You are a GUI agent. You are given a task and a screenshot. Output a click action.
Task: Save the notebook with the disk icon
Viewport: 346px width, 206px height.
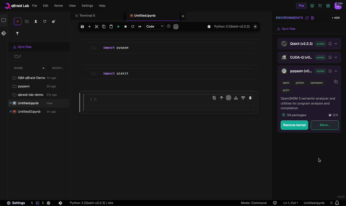click(82, 26)
